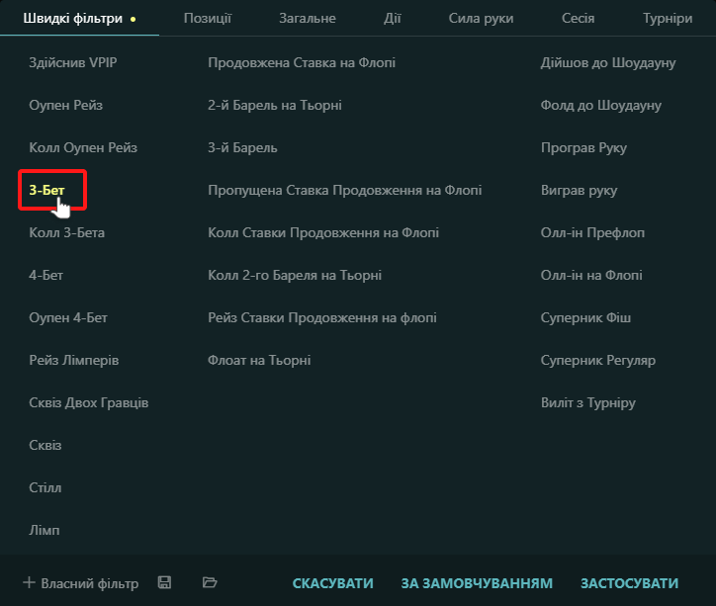Apply filters with the ЗАСТОСУВАТИ button
Viewport: 716px width, 606px height.
click(629, 583)
